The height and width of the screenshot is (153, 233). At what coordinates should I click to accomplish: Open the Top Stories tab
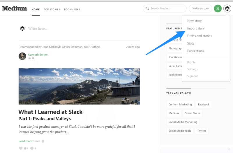(52, 9)
